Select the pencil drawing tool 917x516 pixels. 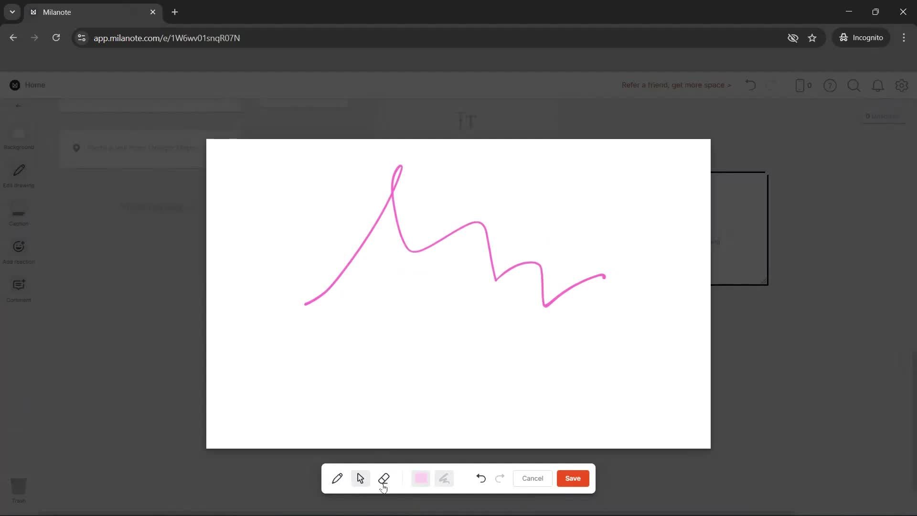point(337,478)
